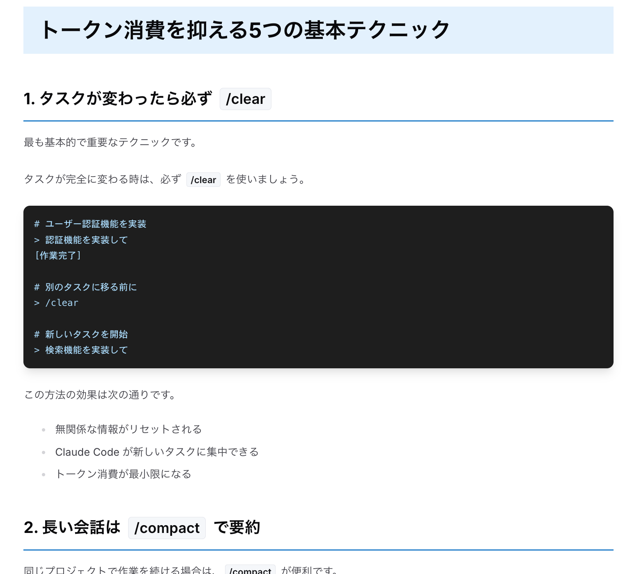Viewport: 639px width, 574px height.
Task: Click sentence 最も基本的で重要なテクニックです。
Action: [x=111, y=142]
